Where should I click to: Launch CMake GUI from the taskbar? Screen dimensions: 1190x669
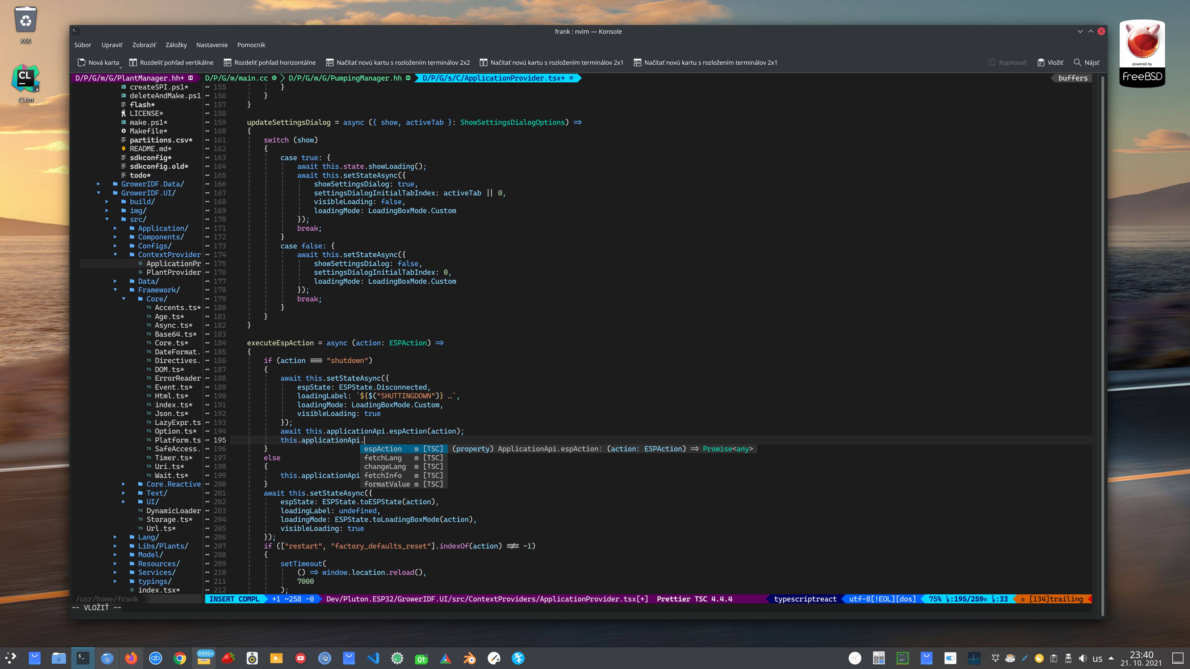point(446,658)
